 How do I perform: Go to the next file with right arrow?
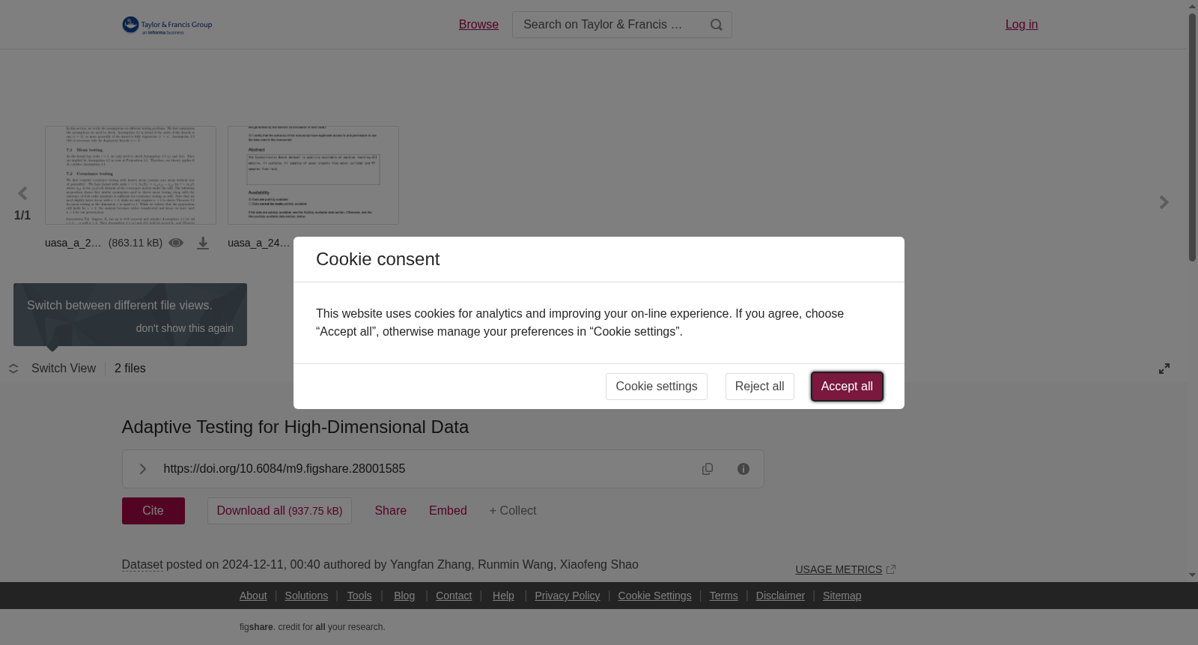click(x=1164, y=202)
